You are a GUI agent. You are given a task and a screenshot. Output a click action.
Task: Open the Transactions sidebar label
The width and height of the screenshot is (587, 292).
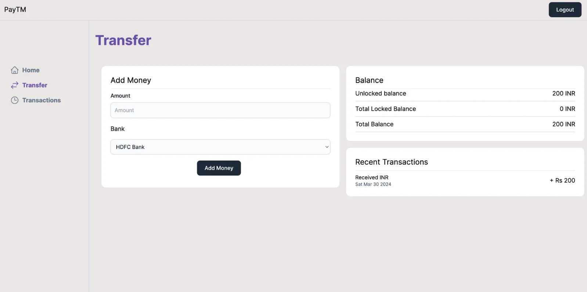coord(42,100)
